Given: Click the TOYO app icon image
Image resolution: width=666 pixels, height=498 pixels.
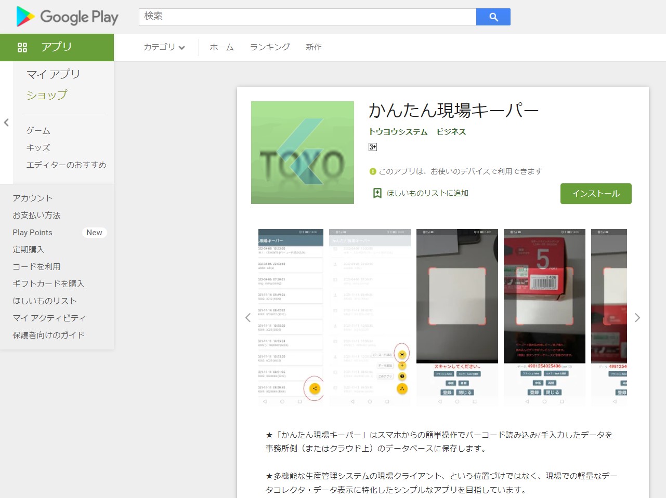Looking at the screenshot, I should [302, 153].
